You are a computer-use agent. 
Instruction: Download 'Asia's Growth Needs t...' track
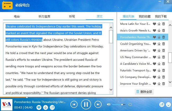pos(159,31)
